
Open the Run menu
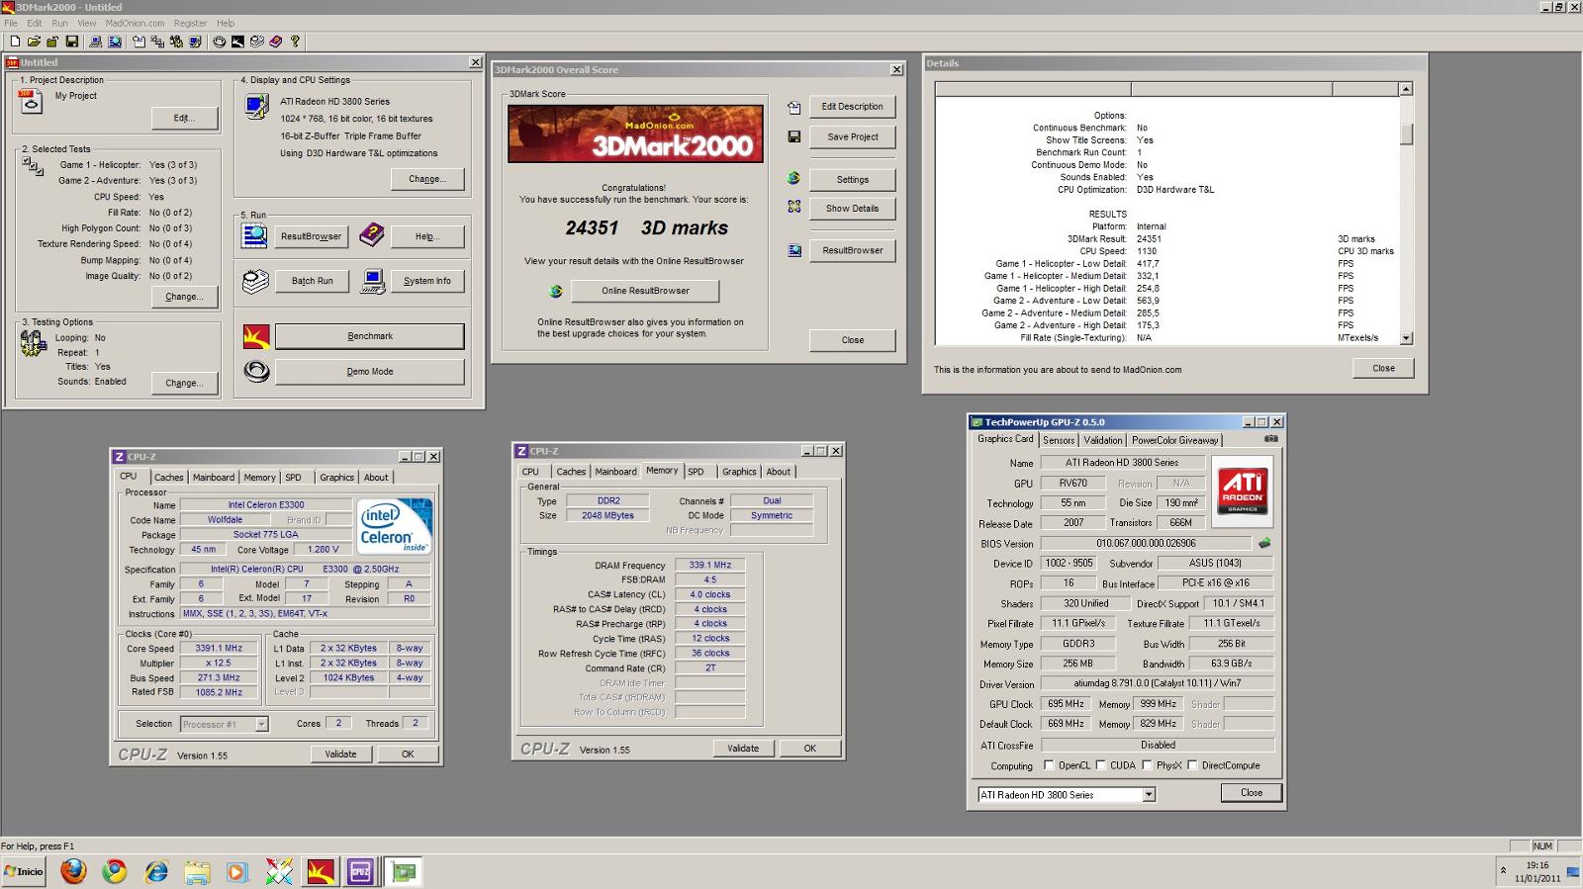[59, 23]
